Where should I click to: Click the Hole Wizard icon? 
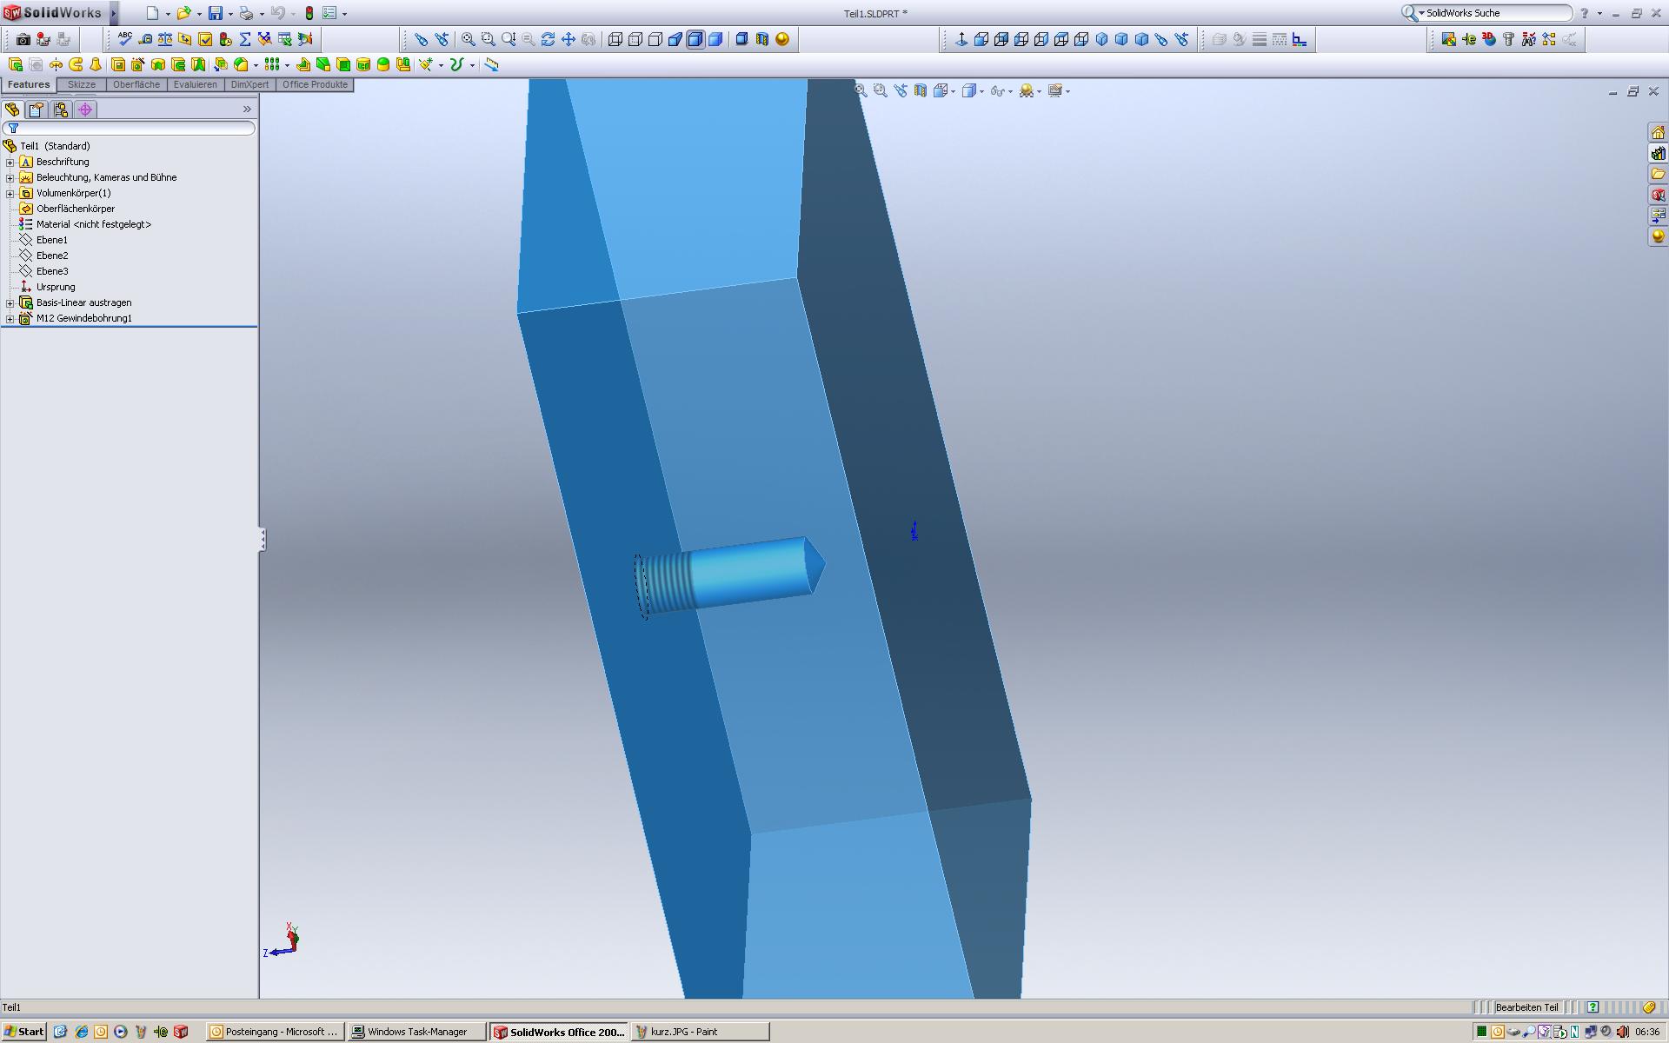tap(137, 64)
